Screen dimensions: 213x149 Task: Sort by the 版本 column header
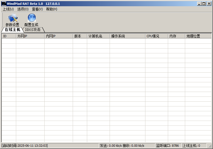pos(80,36)
